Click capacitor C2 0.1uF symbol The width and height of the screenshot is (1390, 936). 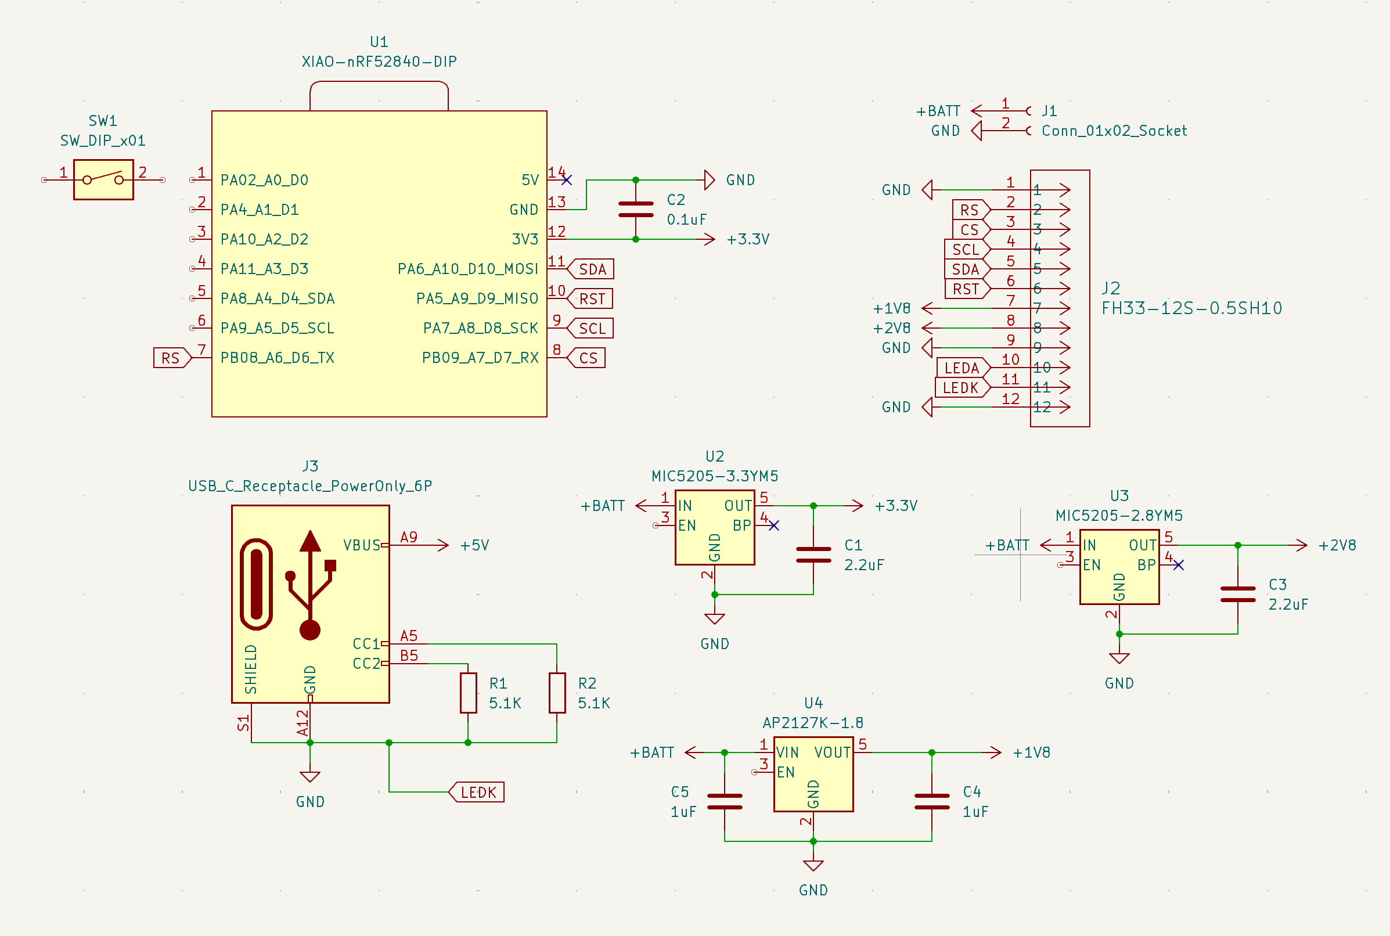[x=636, y=210]
